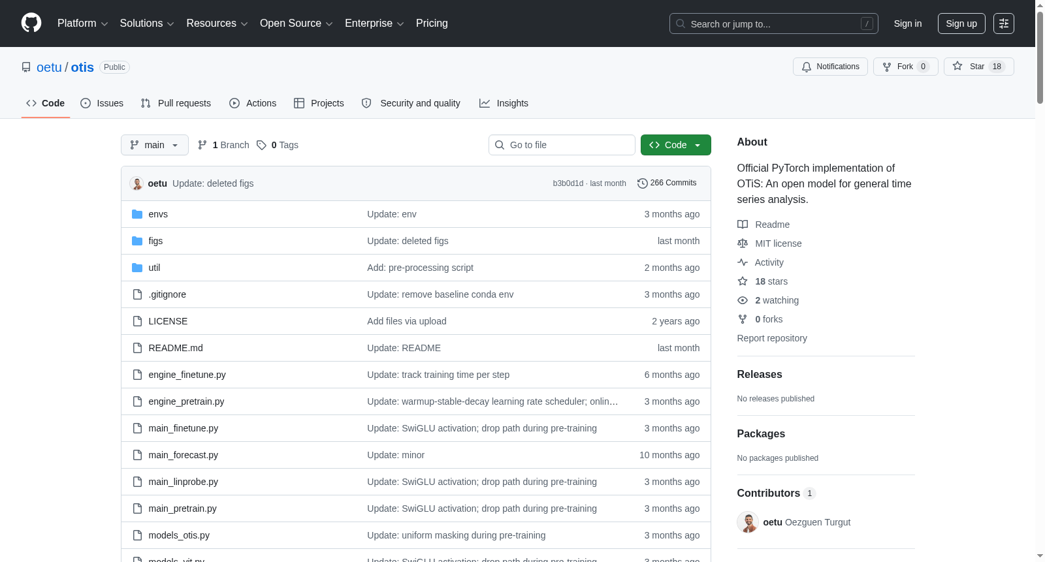The height and width of the screenshot is (562, 1045).
Task: Click the Sign in link
Action: click(x=908, y=23)
